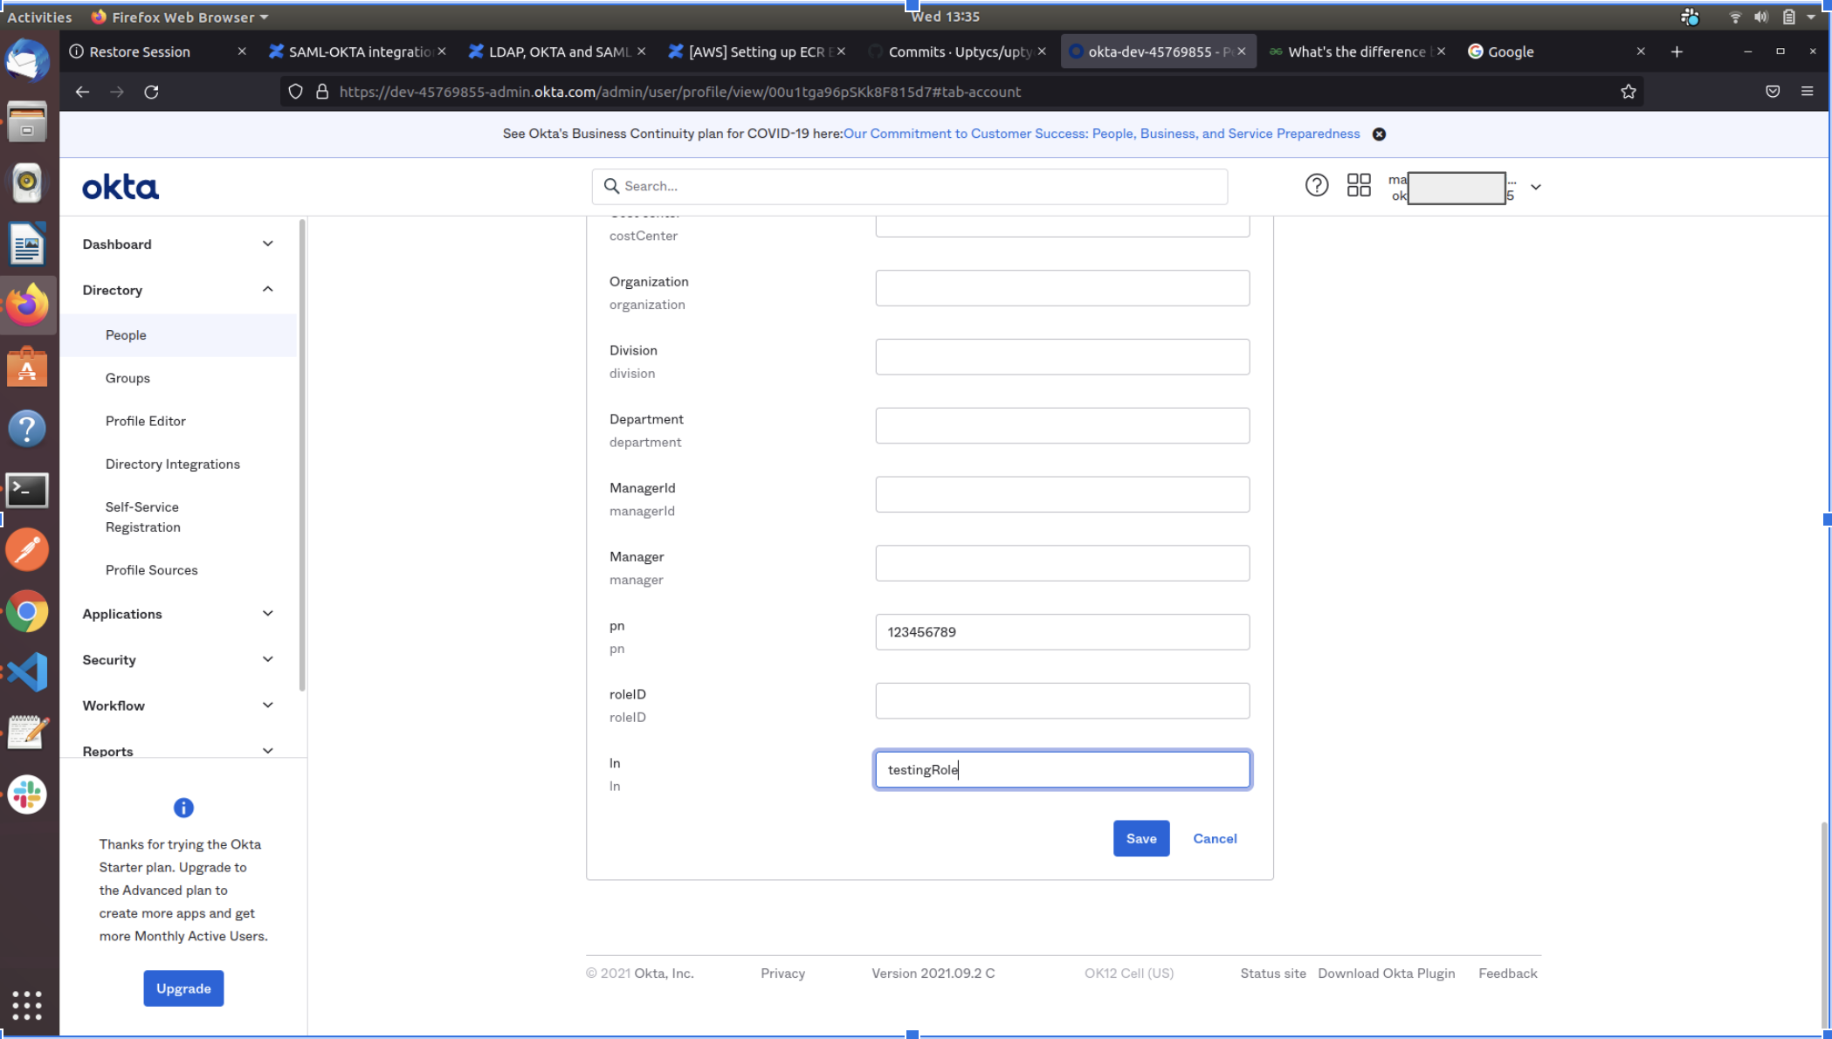1832x1039 pixels.
Task: Open the Okta help question mark icon
Action: coord(1316,185)
